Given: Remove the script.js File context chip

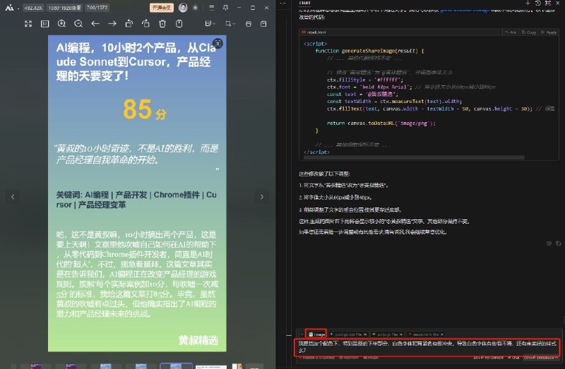Looking at the screenshot, I should (400, 334).
